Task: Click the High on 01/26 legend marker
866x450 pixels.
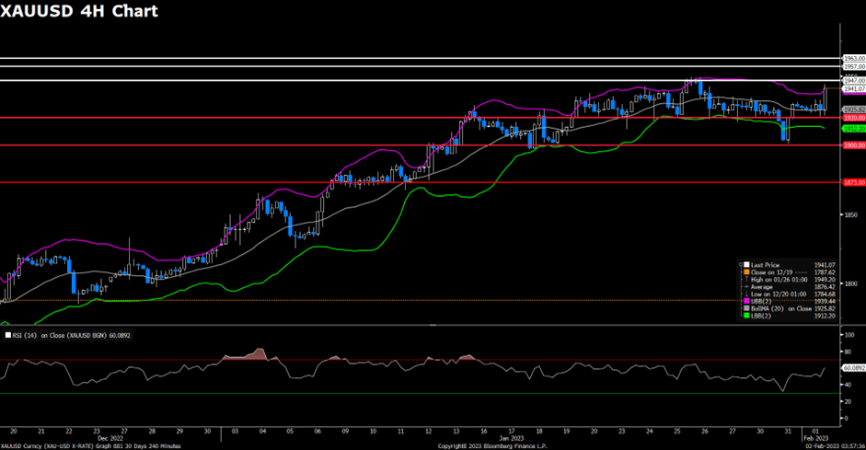Action: [746, 279]
